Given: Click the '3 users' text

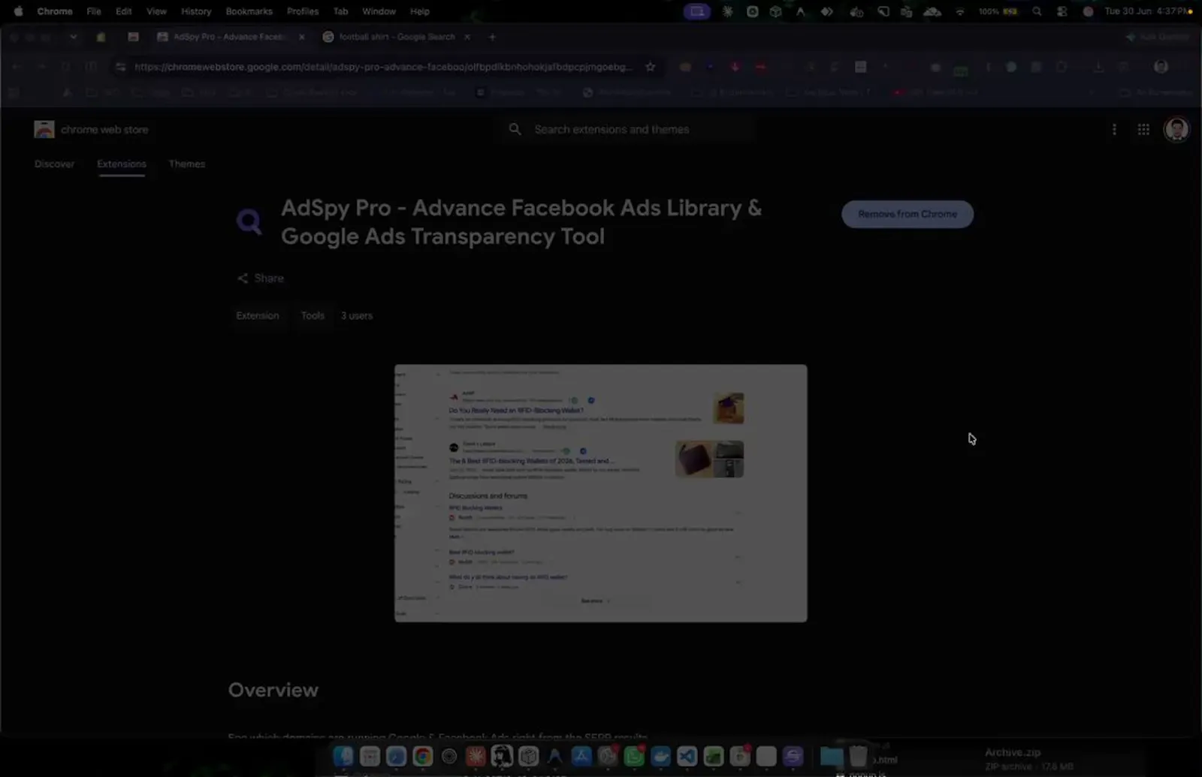Looking at the screenshot, I should (357, 315).
